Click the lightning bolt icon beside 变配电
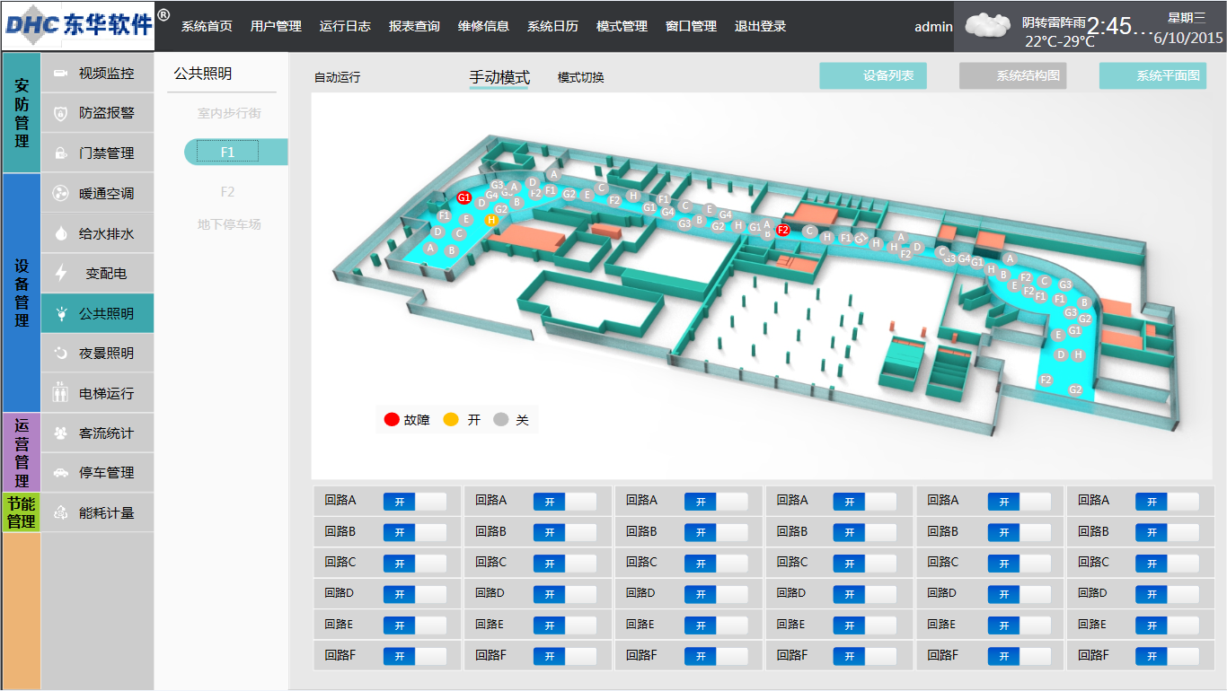This screenshot has height=691, width=1227. pos(60,273)
